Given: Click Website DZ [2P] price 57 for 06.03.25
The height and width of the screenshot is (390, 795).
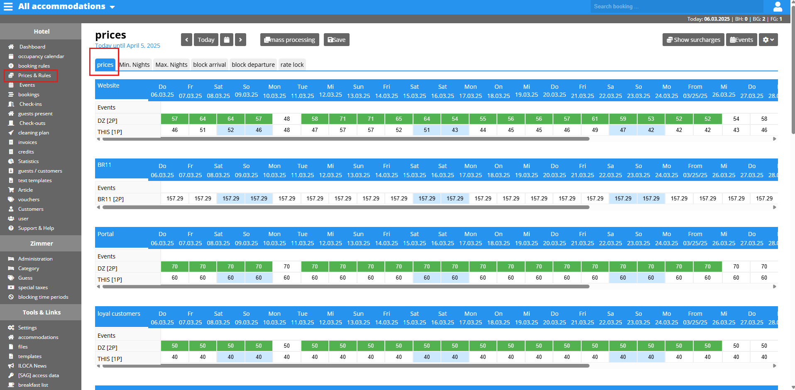Looking at the screenshot, I should 175,119.
